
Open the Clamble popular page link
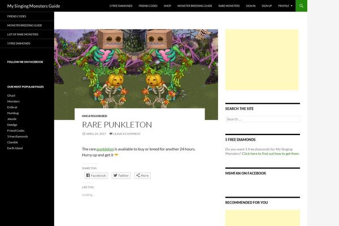point(12,142)
